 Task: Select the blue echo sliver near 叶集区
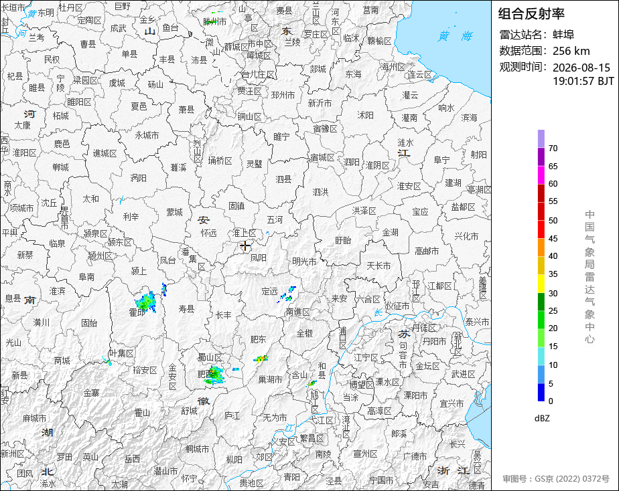tap(107, 361)
